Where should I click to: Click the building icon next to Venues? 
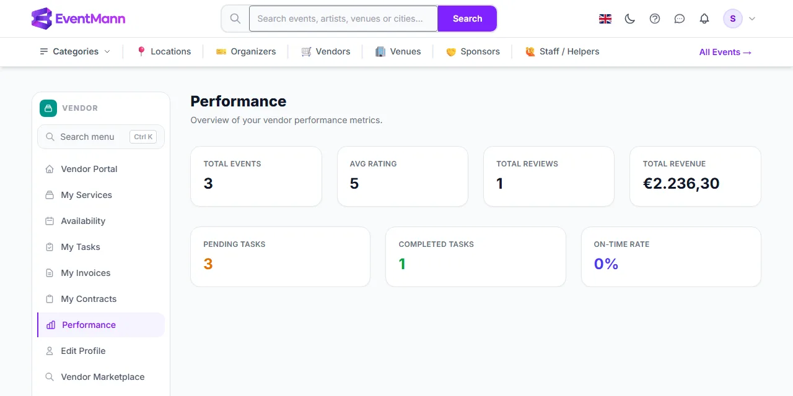pos(380,51)
